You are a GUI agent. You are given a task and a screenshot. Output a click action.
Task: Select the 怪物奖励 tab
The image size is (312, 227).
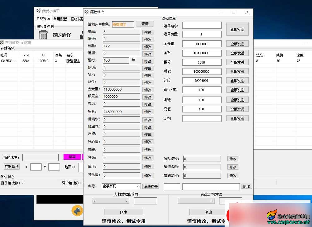76,19
